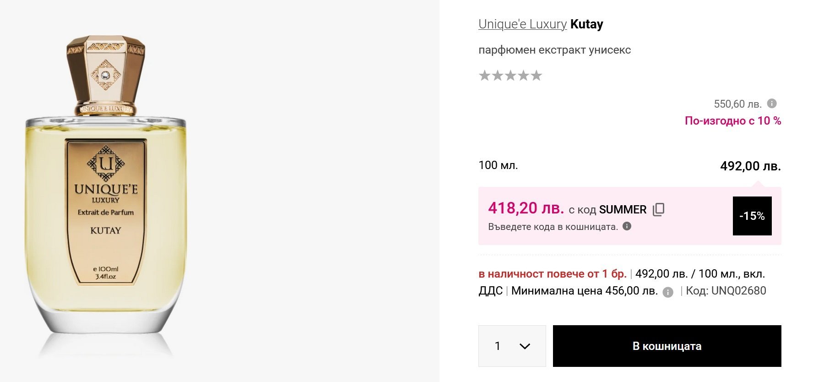The height and width of the screenshot is (382, 813).
Task: Click the bold 492,00 лв. price
Action: pos(750,166)
